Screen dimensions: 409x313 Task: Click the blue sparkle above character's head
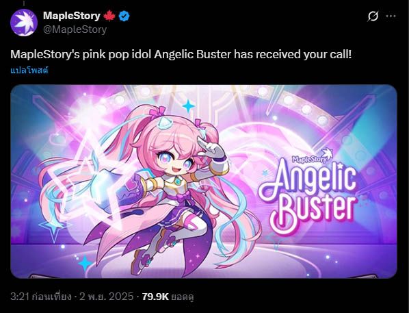188,106
